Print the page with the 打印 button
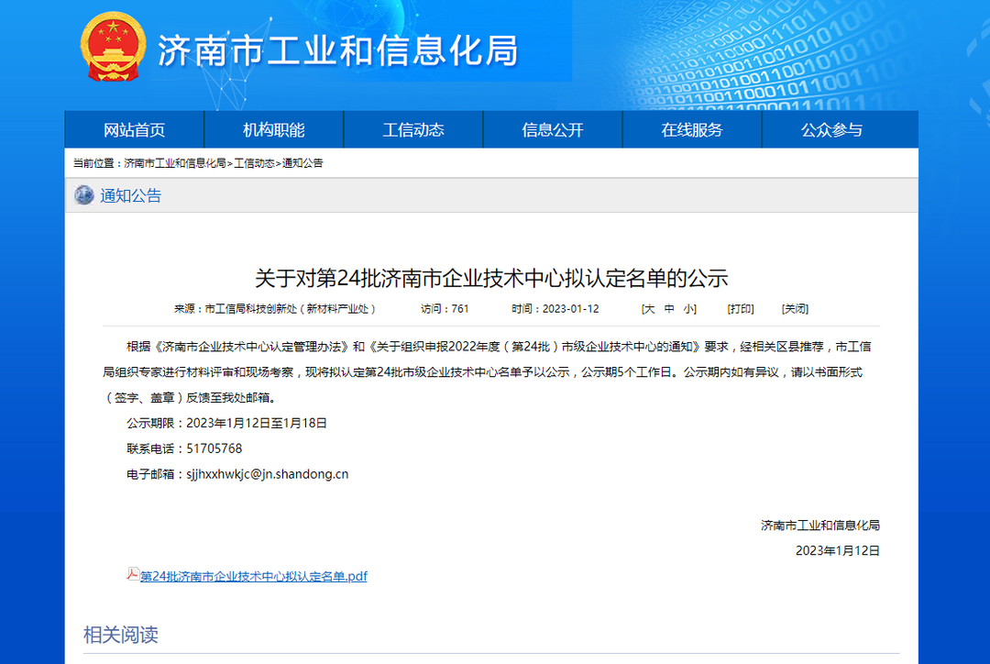 (741, 309)
